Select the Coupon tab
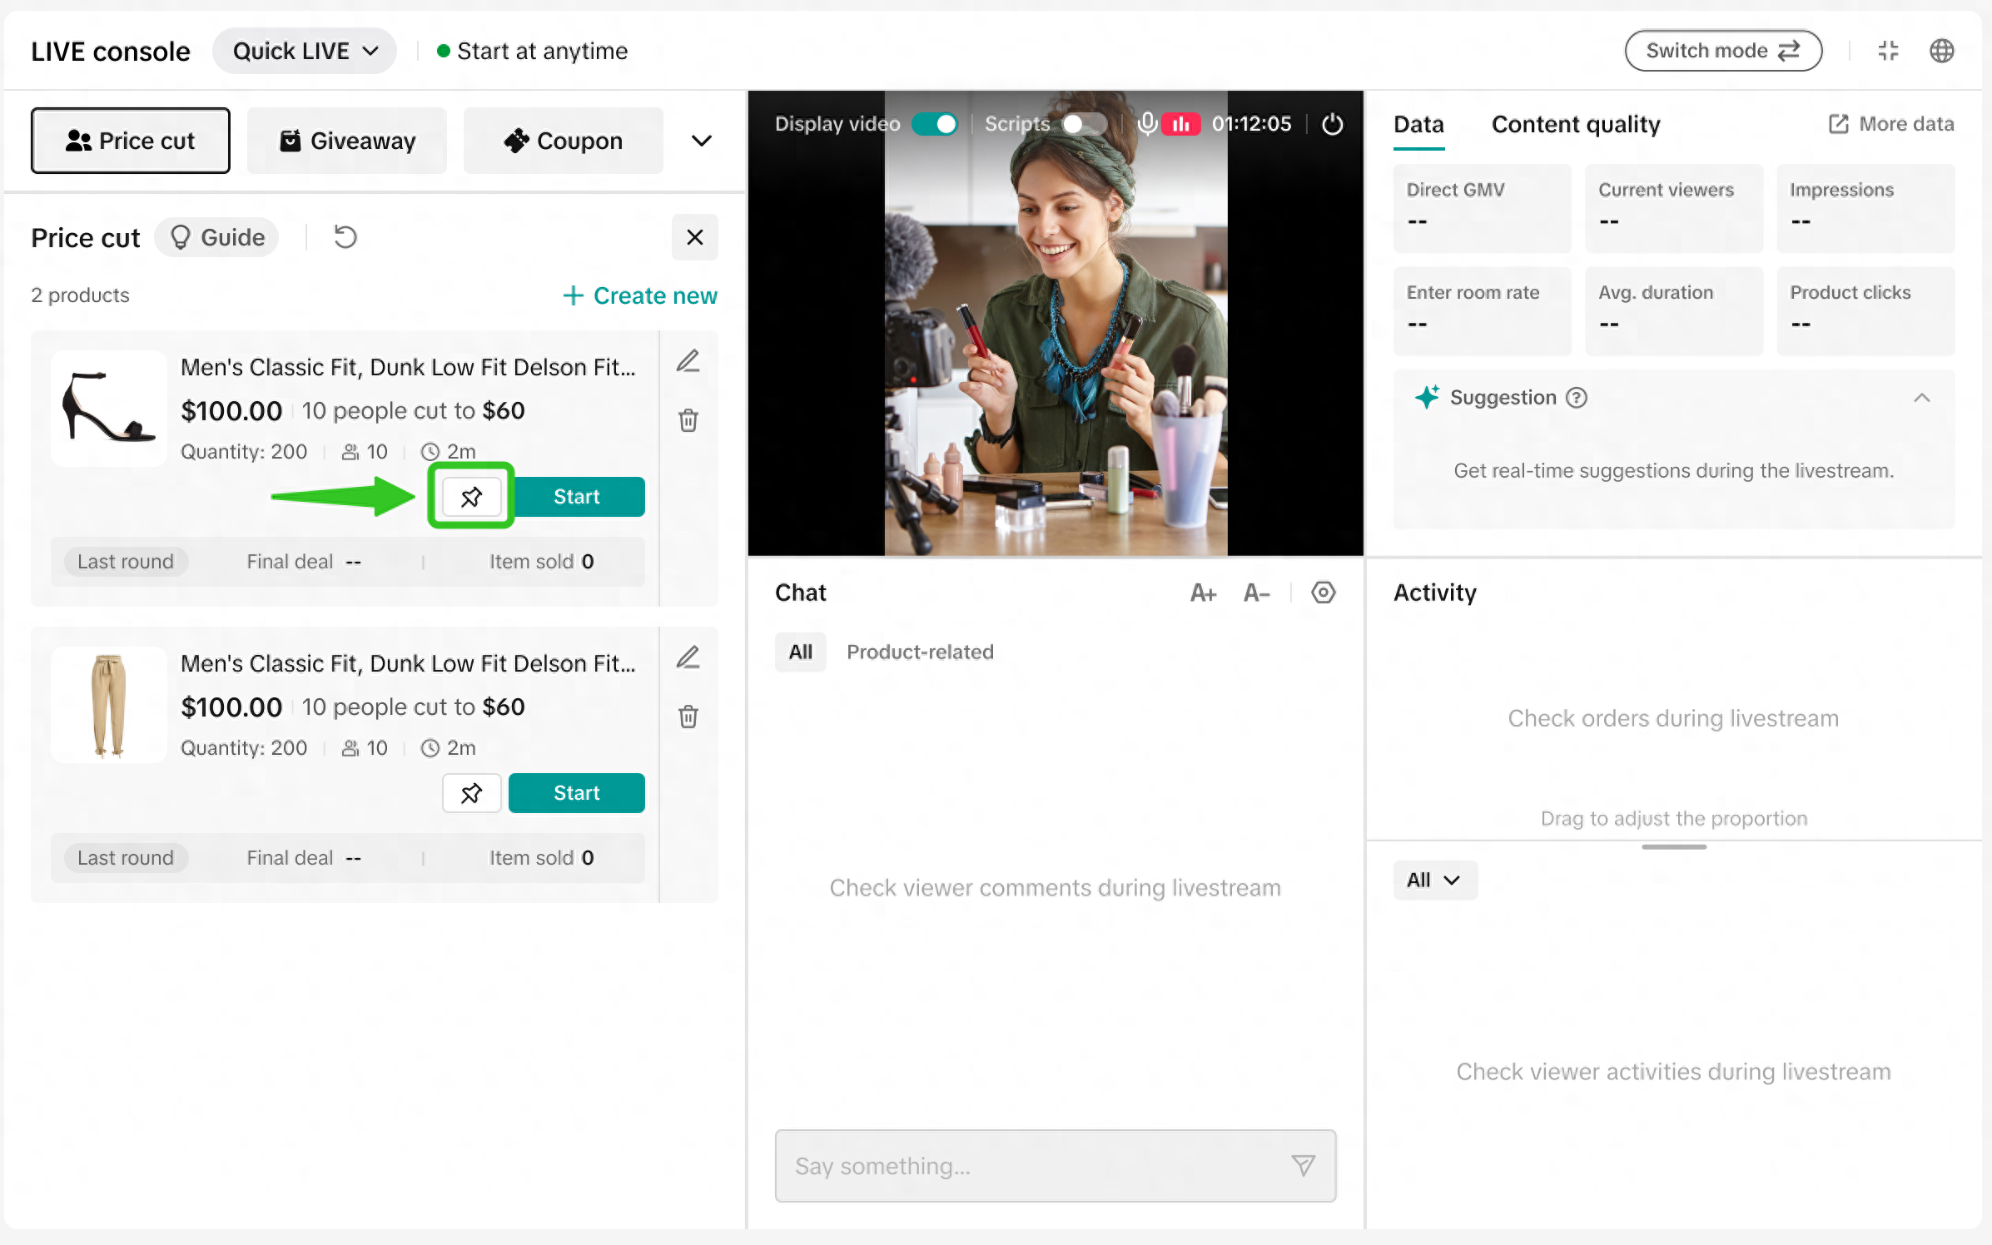 tap(564, 141)
